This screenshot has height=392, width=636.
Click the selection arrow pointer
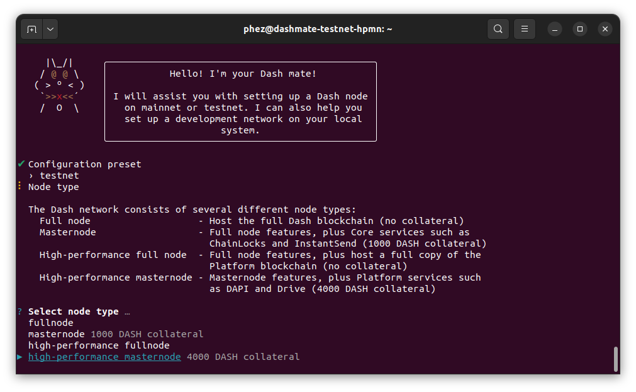20,357
